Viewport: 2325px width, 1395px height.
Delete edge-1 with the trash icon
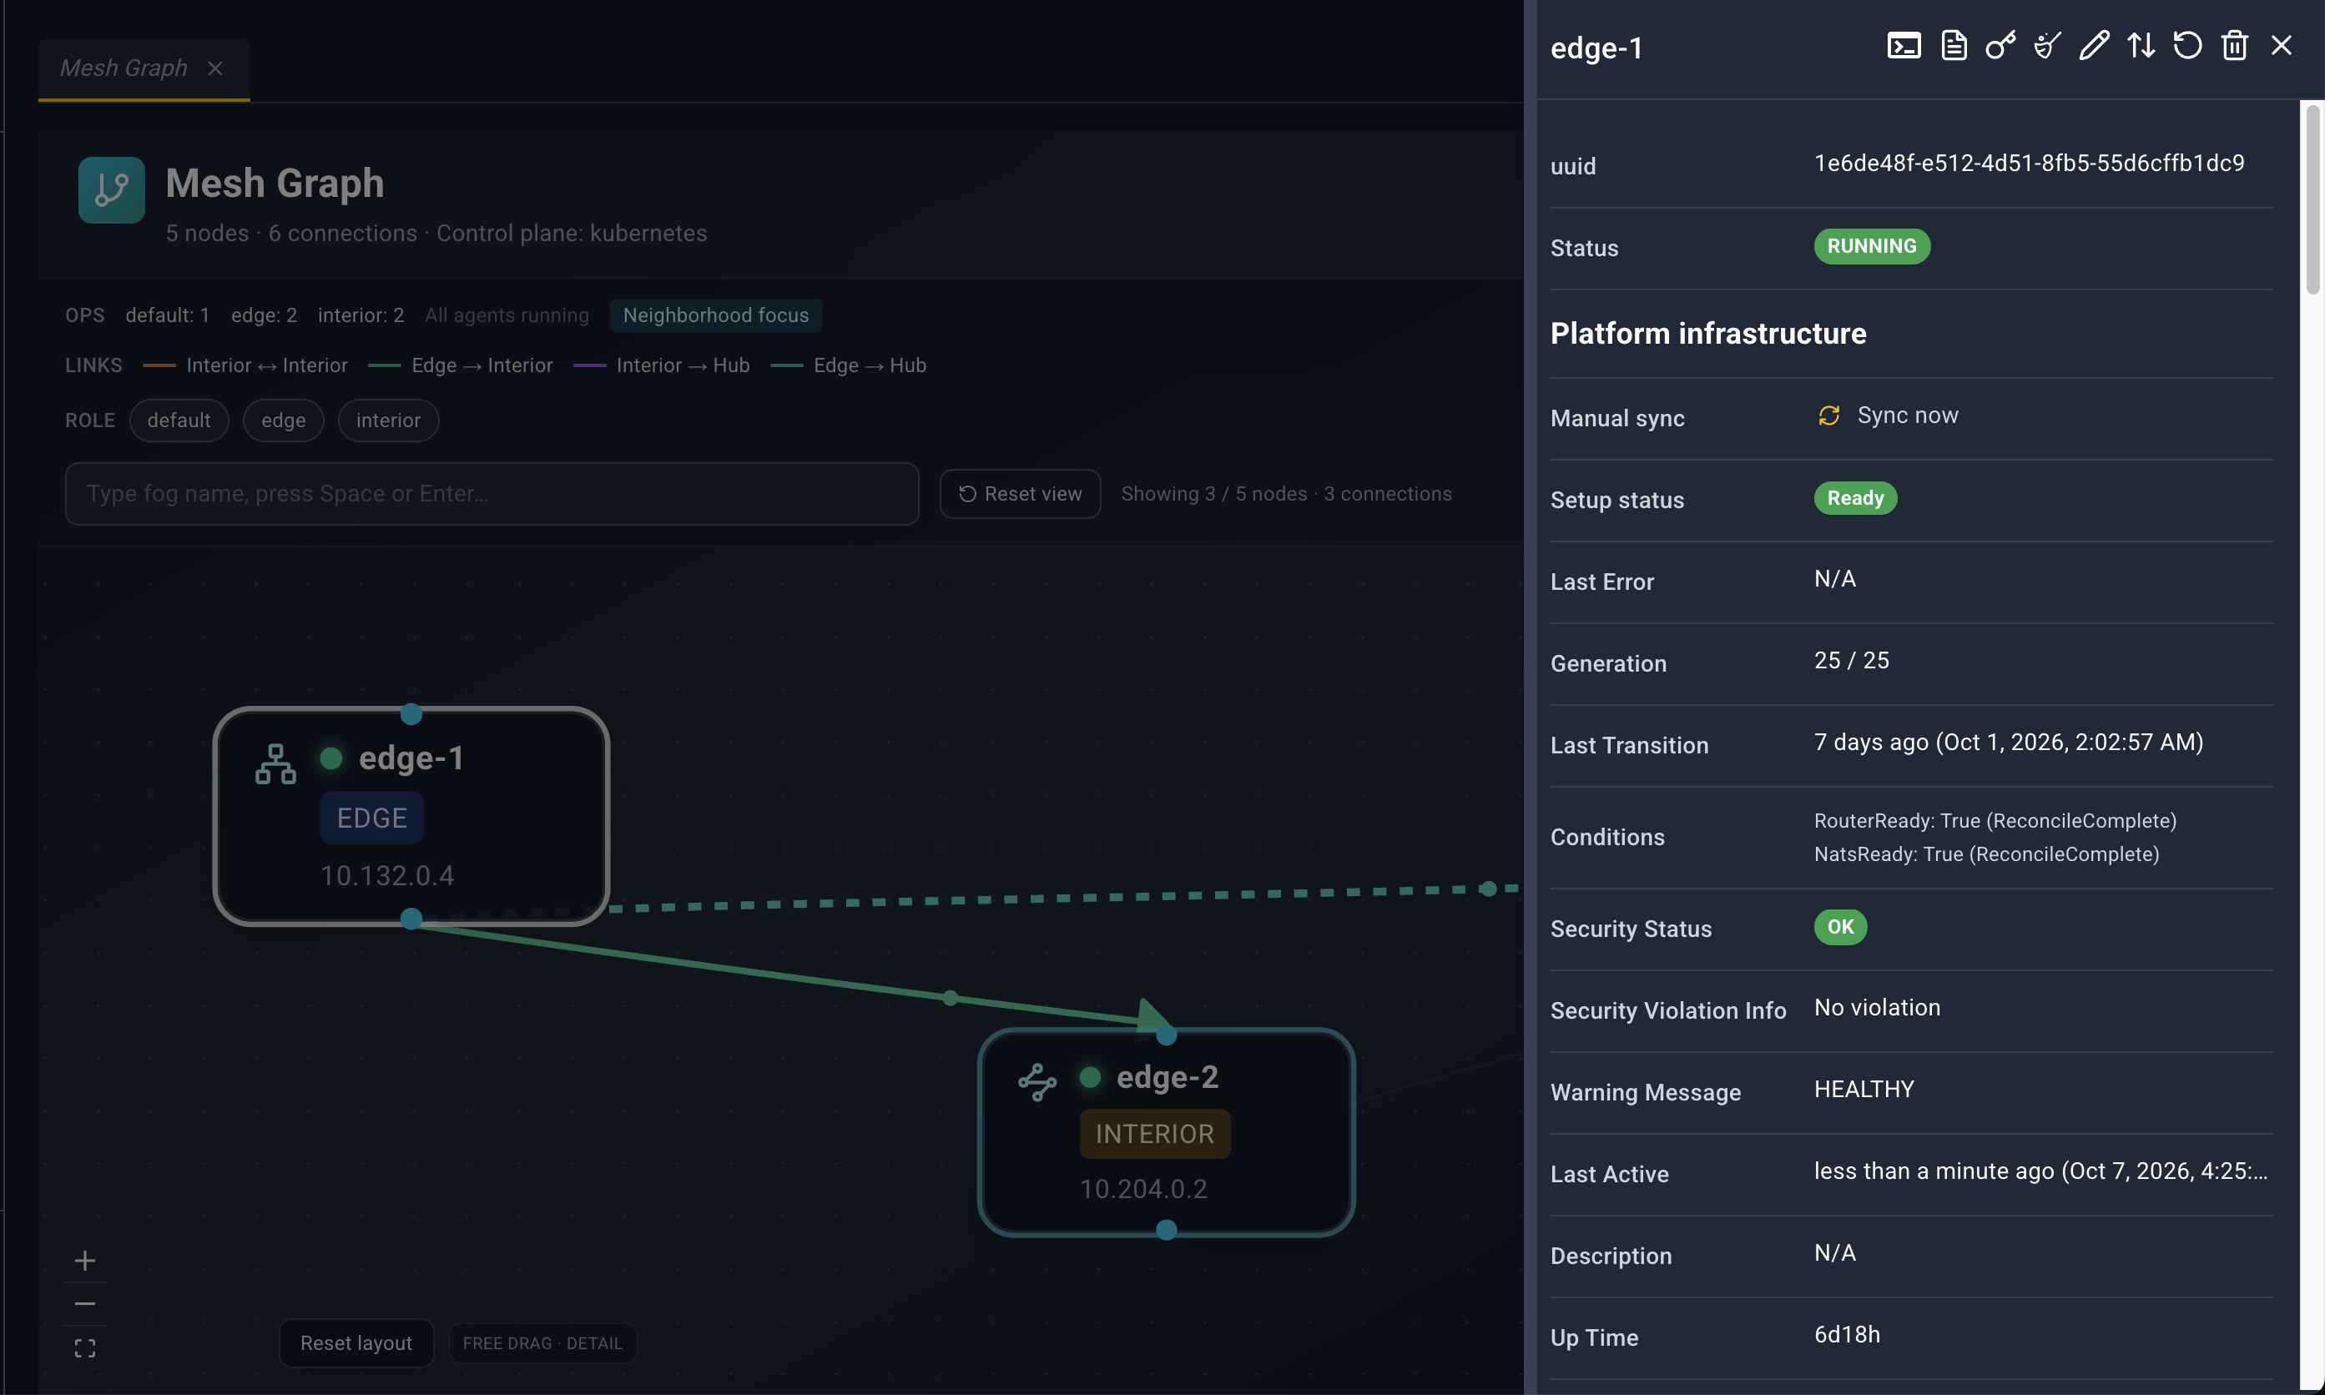tap(2235, 46)
